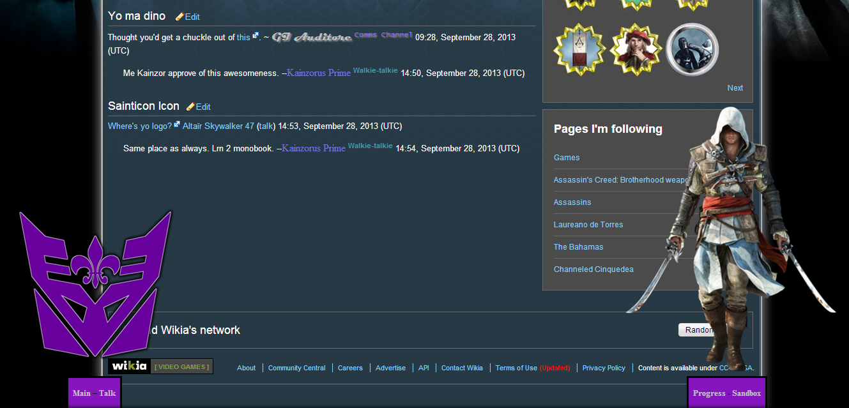
Task: Open the Comms Channel talk link
Action: tap(383, 35)
